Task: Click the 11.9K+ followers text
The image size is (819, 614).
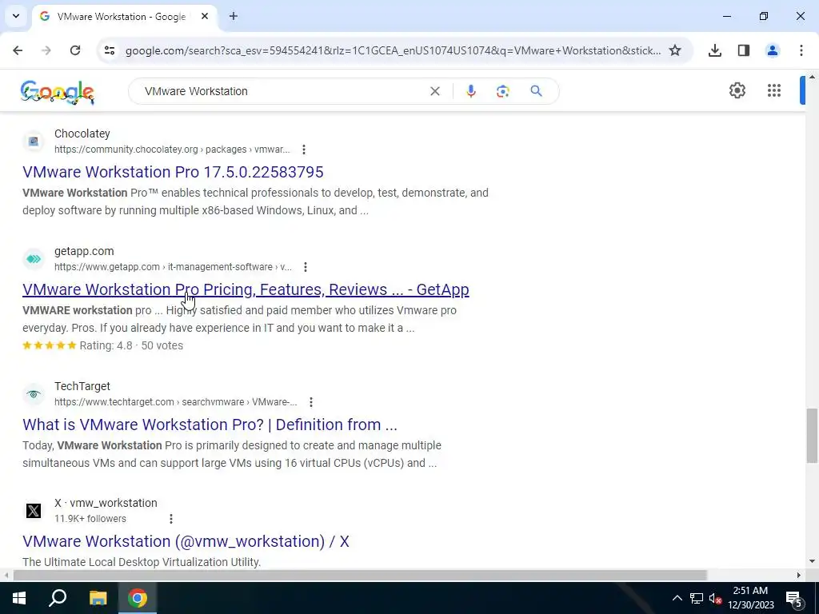Action: click(x=90, y=518)
